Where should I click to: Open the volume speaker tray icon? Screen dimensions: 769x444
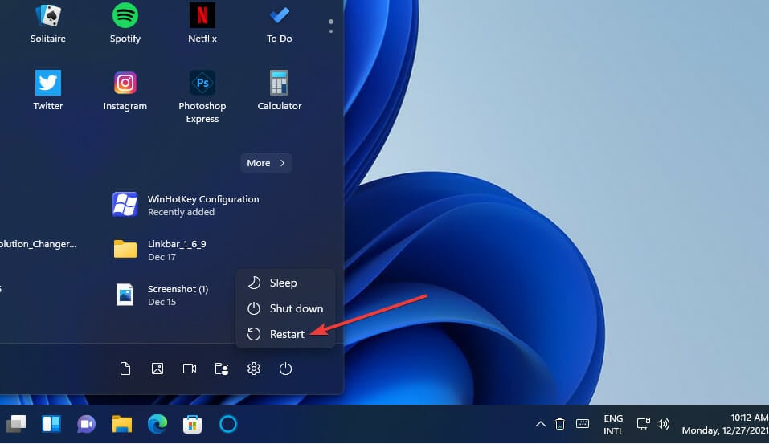coord(663,424)
